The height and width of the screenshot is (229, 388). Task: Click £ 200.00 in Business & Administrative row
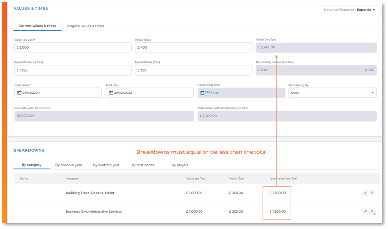point(236,212)
